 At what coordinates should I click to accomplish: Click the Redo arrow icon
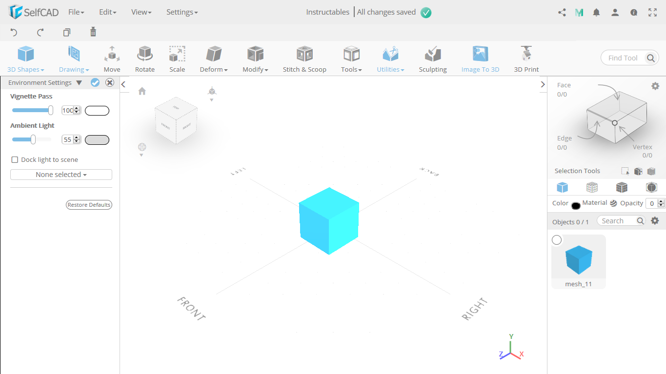point(40,32)
